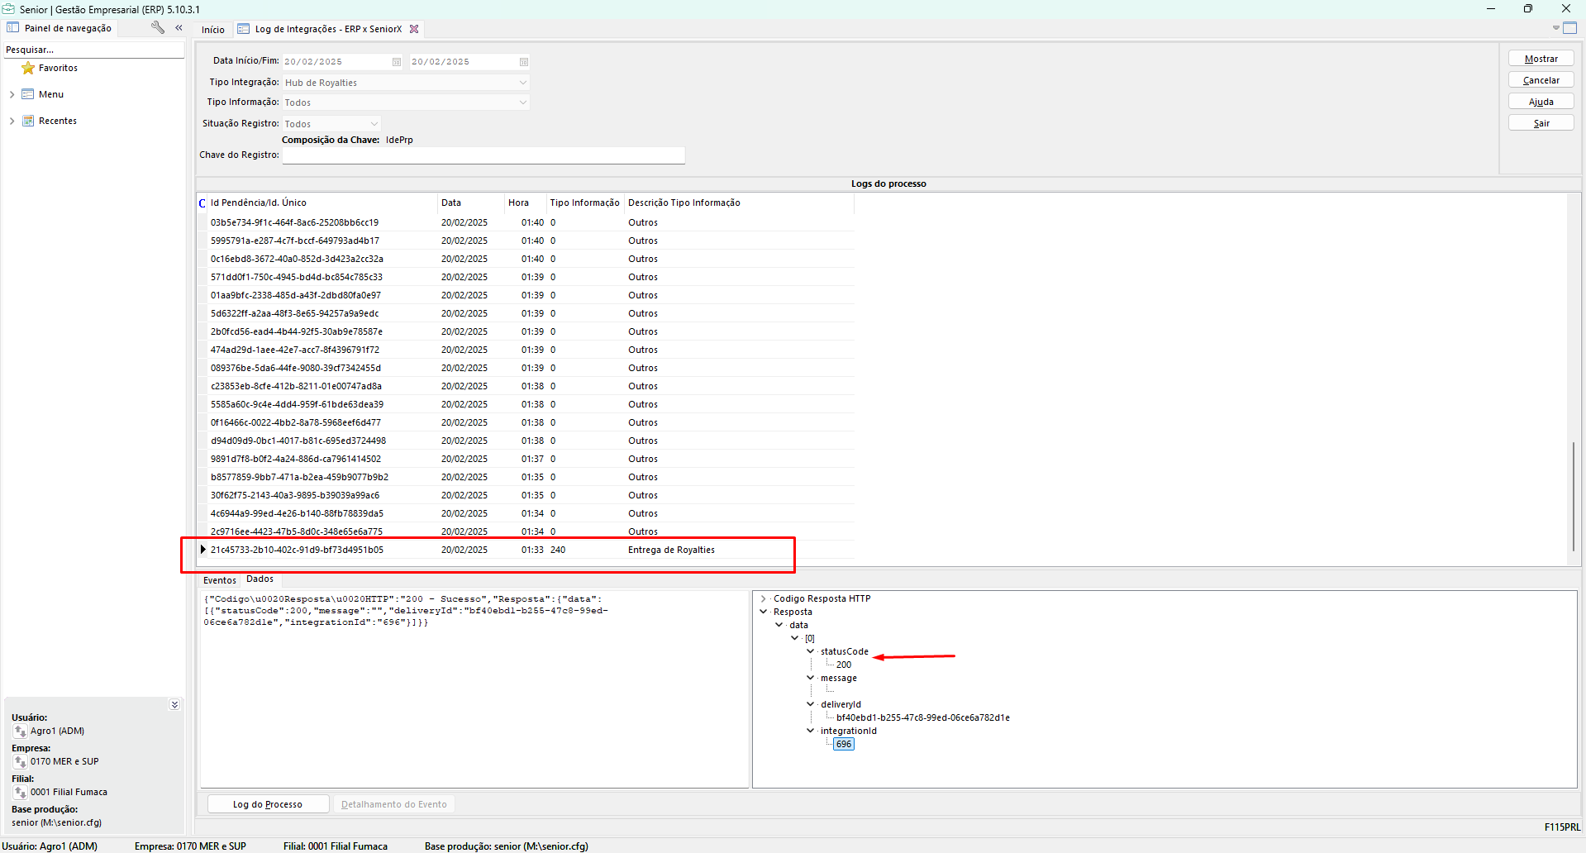Click the Pesquisar search field
The width and height of the screenshot is (1586, 853).
[94, 50]
